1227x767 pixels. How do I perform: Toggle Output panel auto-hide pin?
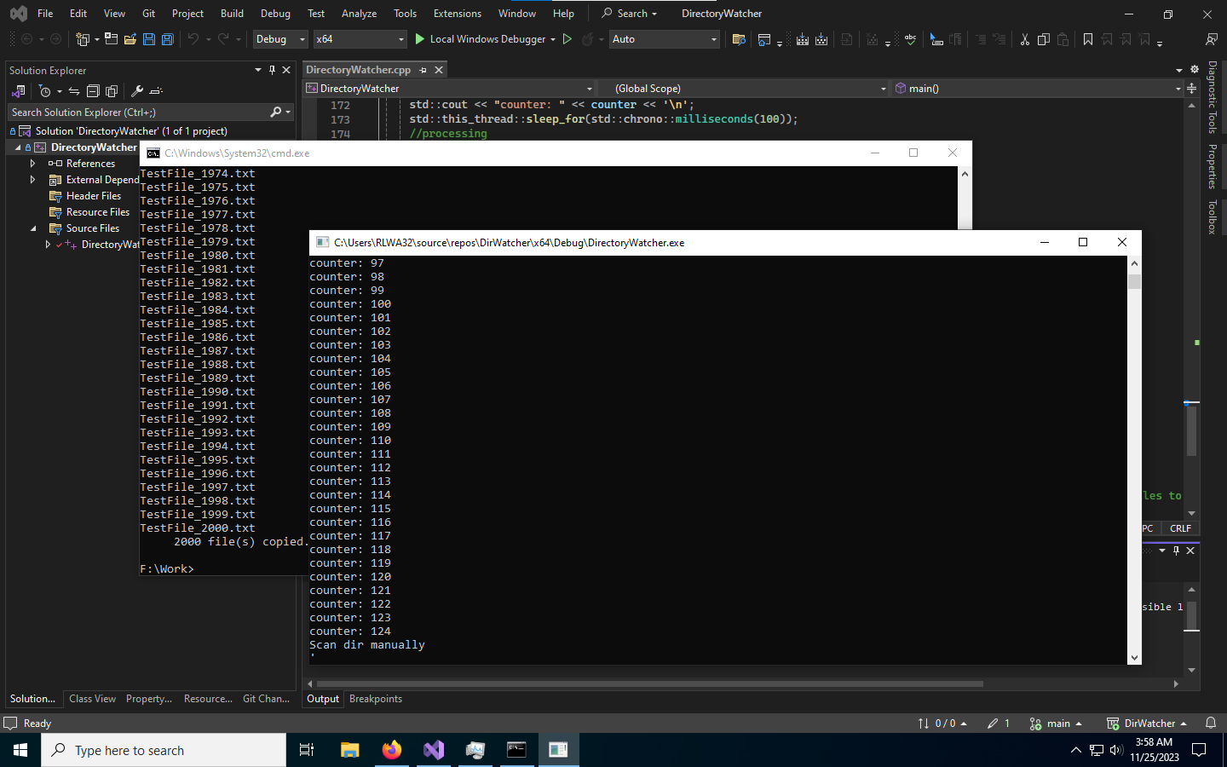pyautogui.click(x=1176, y=551)
